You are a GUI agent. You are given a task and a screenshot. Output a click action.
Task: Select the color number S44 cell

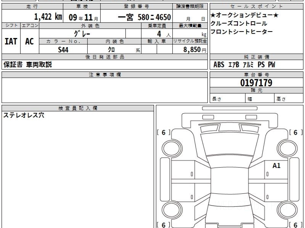coord(63,49)
